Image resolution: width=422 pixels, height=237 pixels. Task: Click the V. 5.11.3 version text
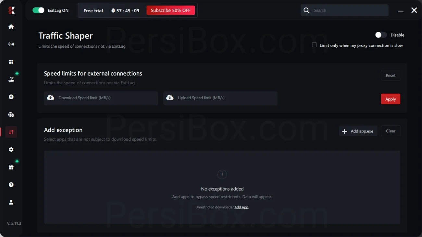(14, 223)
